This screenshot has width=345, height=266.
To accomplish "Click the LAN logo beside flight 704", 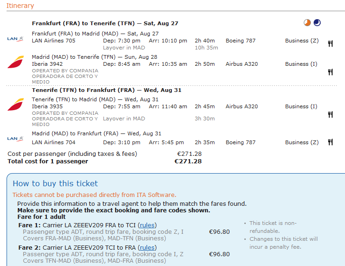I will coord(15,139).
